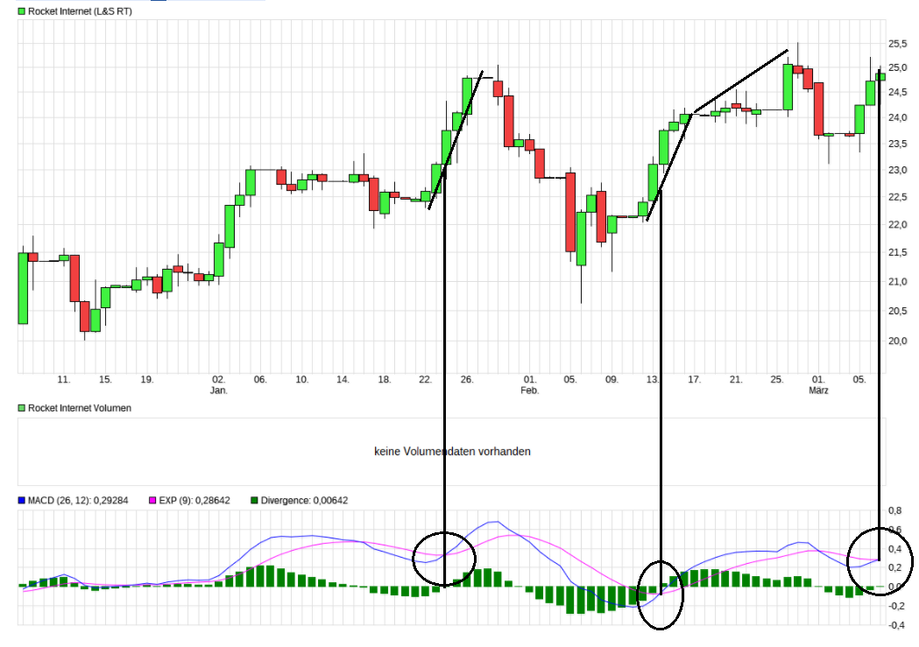The image size is (919, 647).
Task: Click the dark green Divergence legend square
Action: [x=254, y=501]
